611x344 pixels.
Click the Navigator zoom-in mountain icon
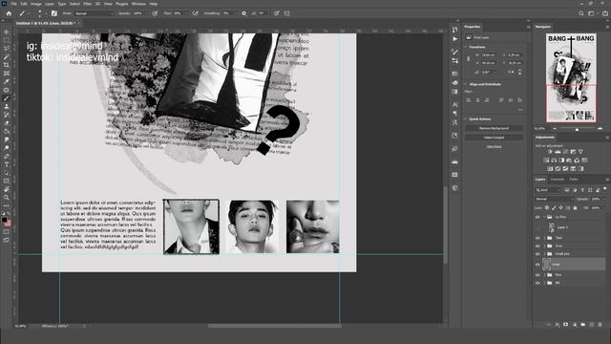coord(600,128)
